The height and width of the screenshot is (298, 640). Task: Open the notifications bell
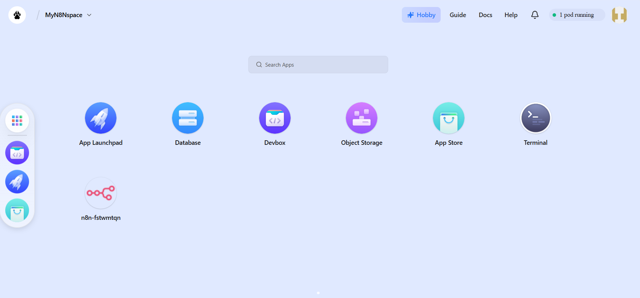click(535, 15)
